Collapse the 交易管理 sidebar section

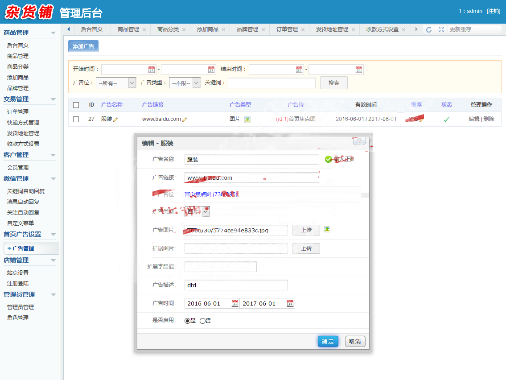(x=53, y=99)
